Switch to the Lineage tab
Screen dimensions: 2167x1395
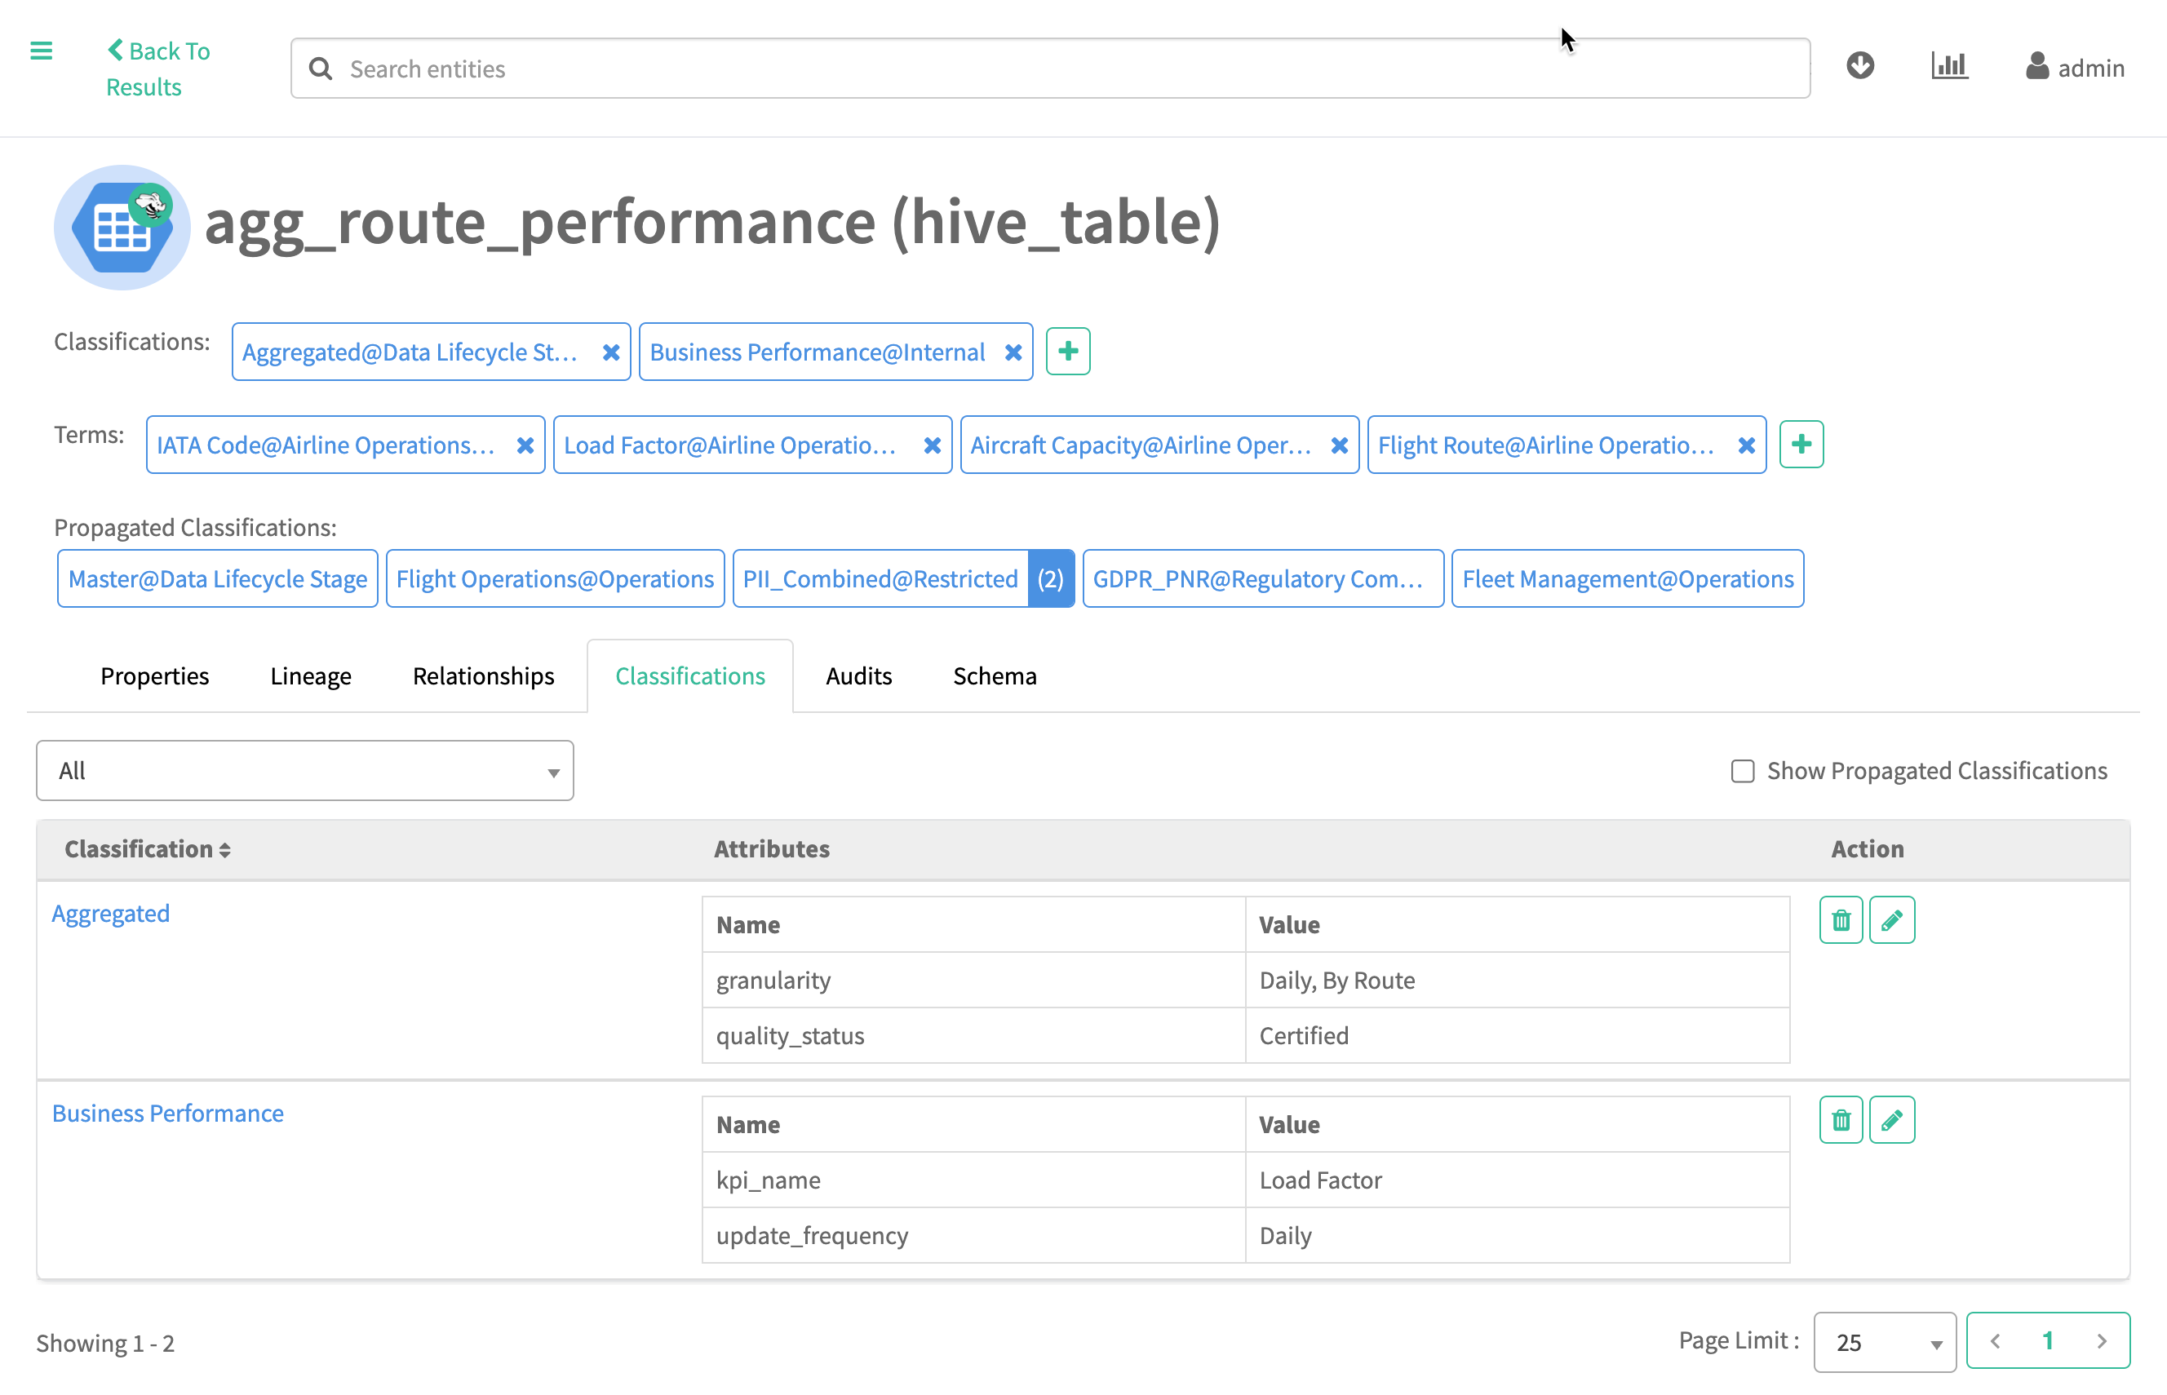click(x=311, y=676)
